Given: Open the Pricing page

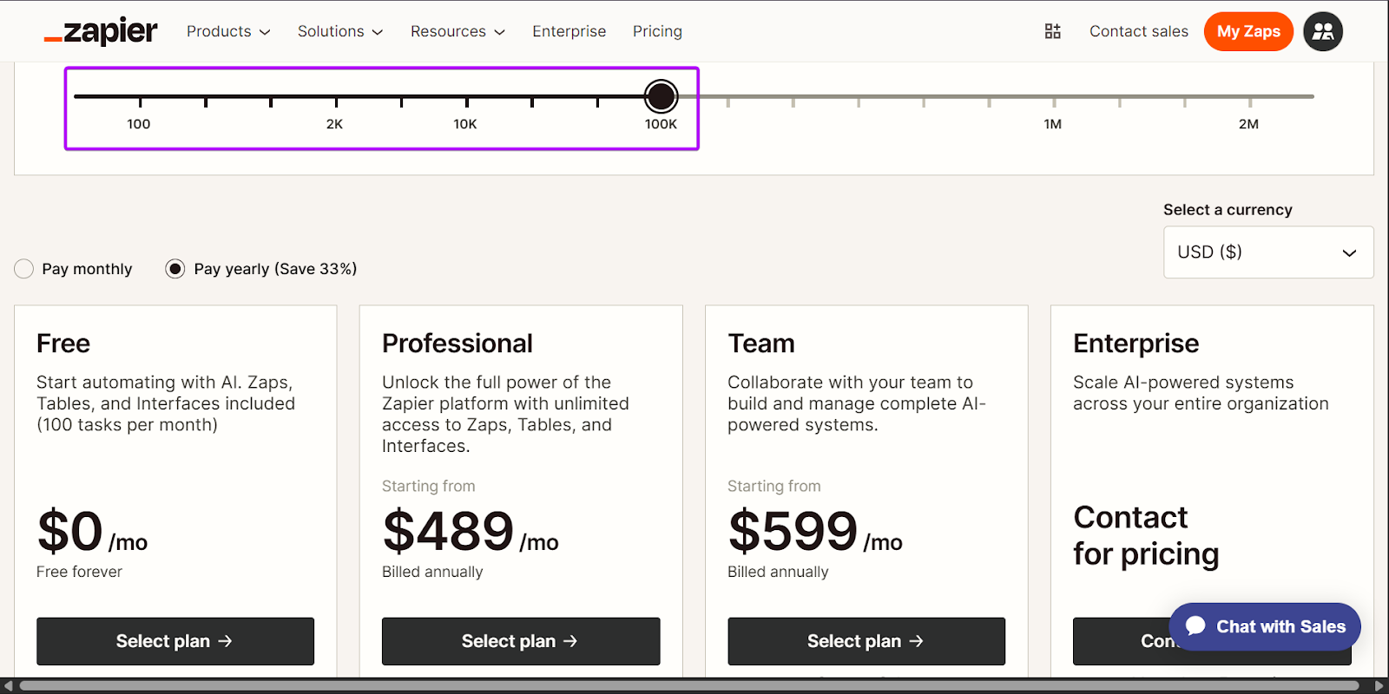Looking at the screenshot, I should (657, 31).
